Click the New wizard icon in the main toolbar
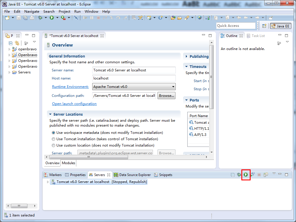 (7, 18)
